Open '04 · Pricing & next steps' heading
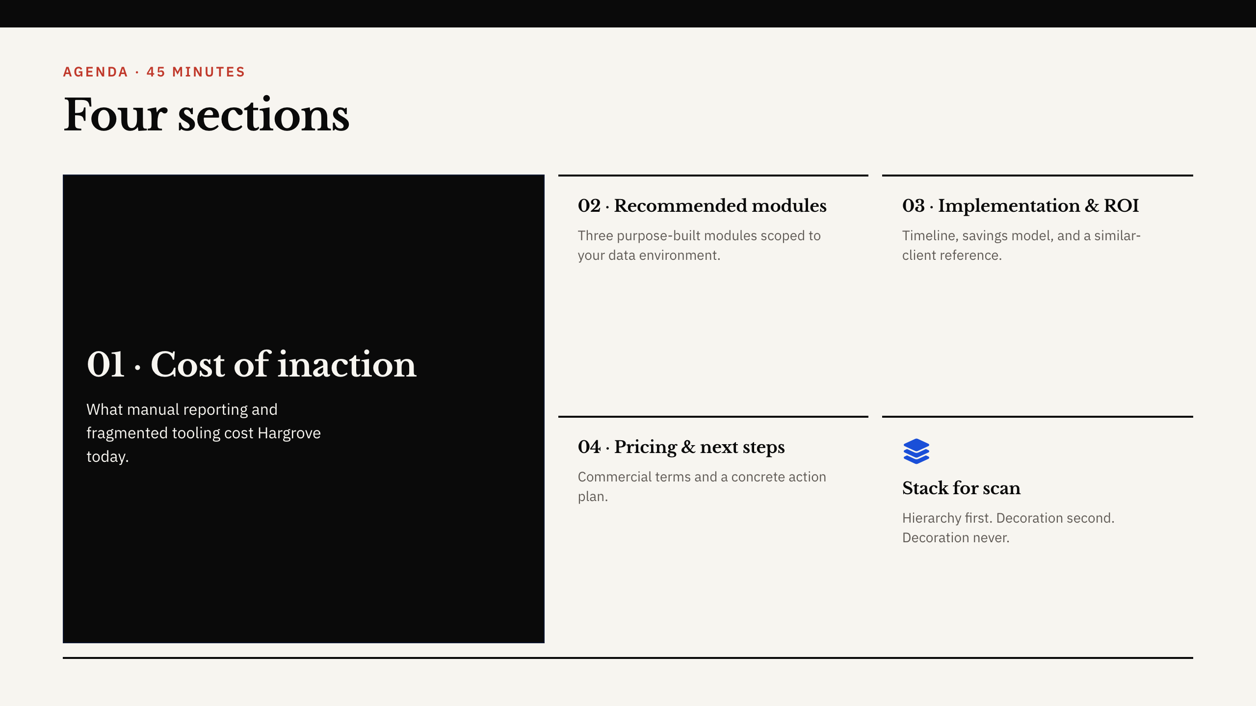 point(681,447)
